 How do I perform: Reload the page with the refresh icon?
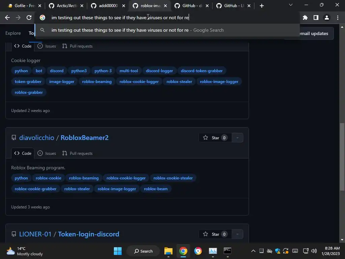[29, 18]
